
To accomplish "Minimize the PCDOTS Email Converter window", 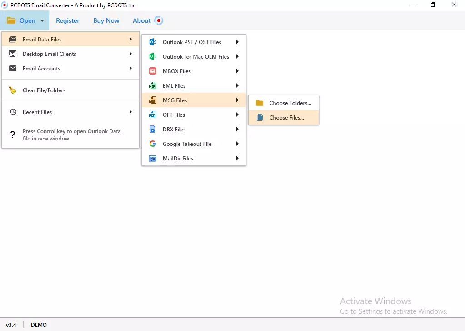I will 413,5.
